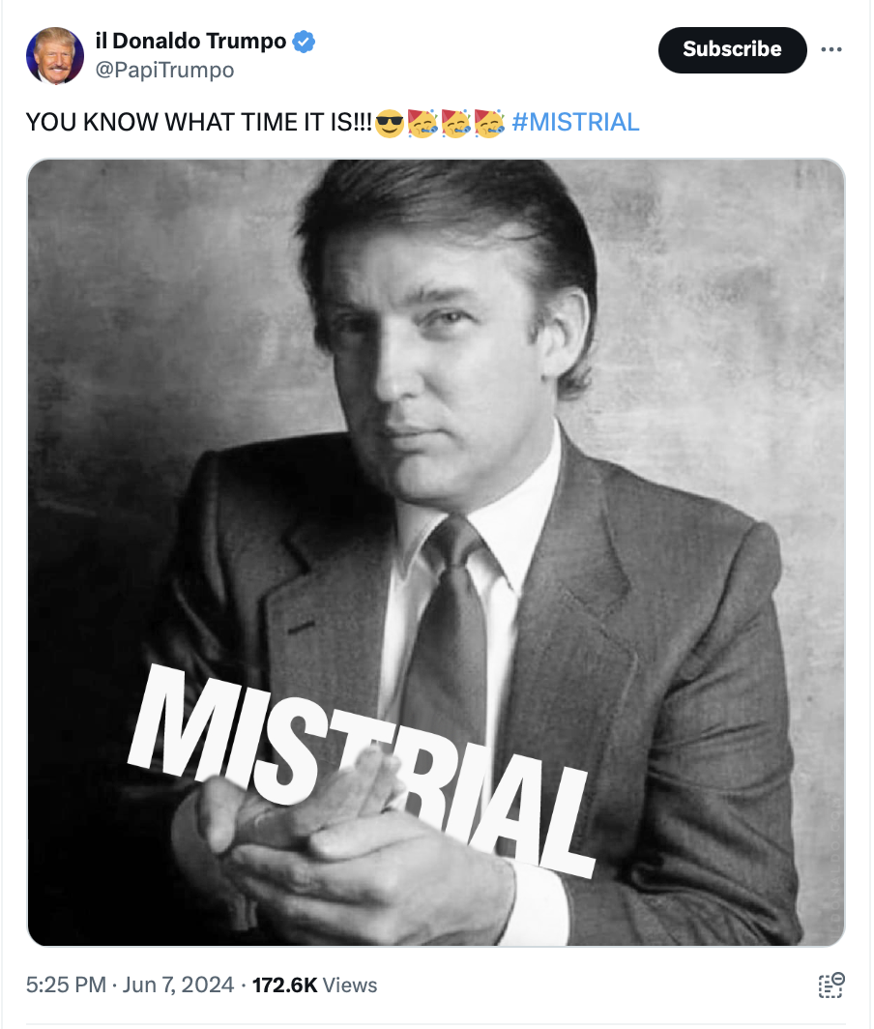This screenshot has width=874, height=1029.
Task: Open the black and white MISTRIAL image
Action: 436,552
